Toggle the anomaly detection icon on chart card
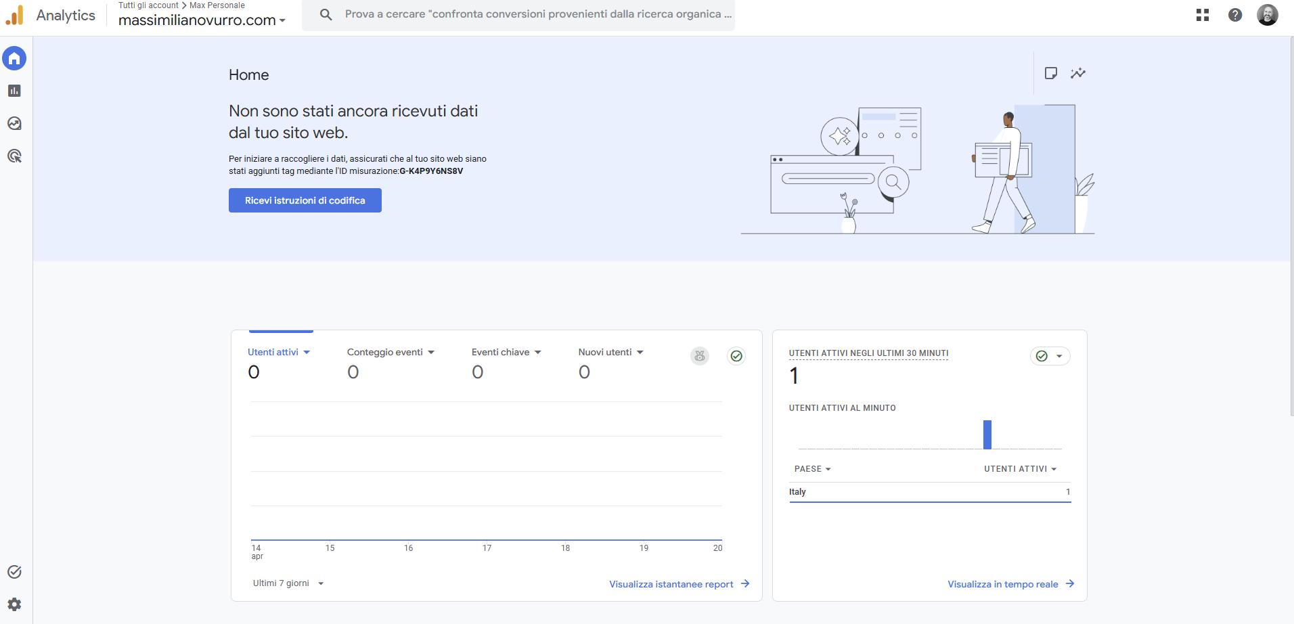1294x624 pixels. pos(700,356)
